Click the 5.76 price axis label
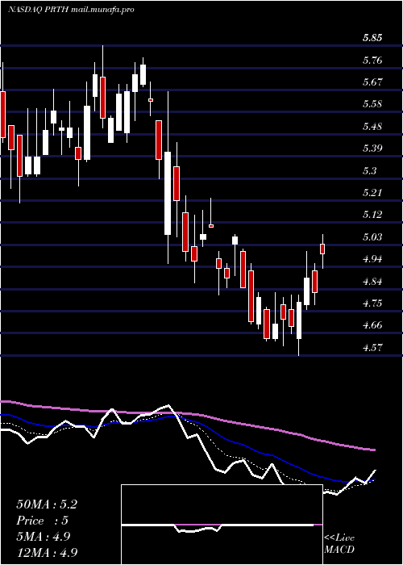 tap(372, 60)
